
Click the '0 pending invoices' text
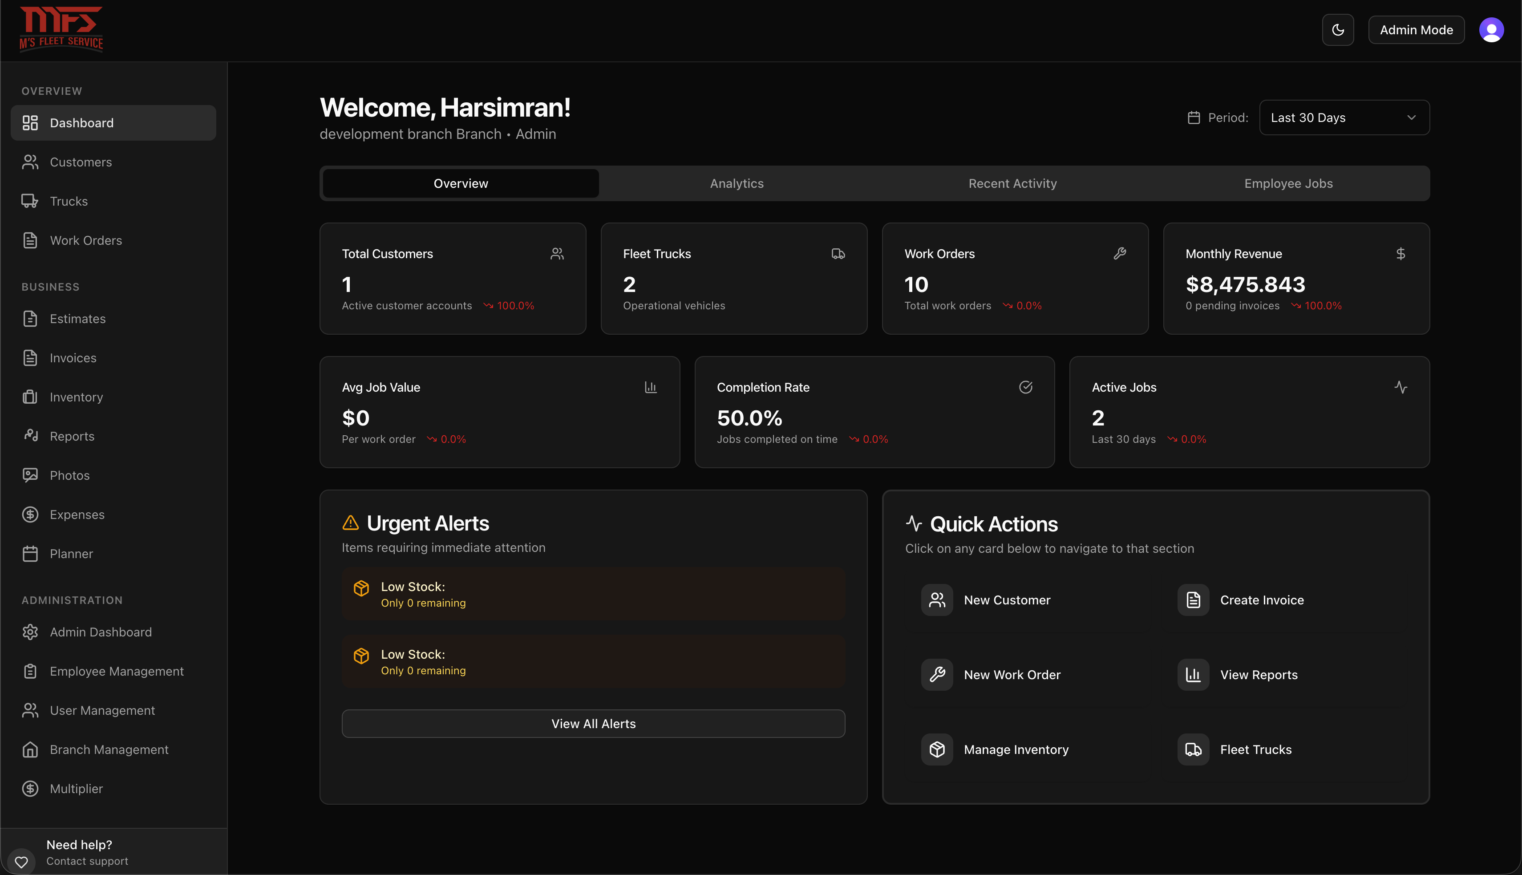[1232, 306]
